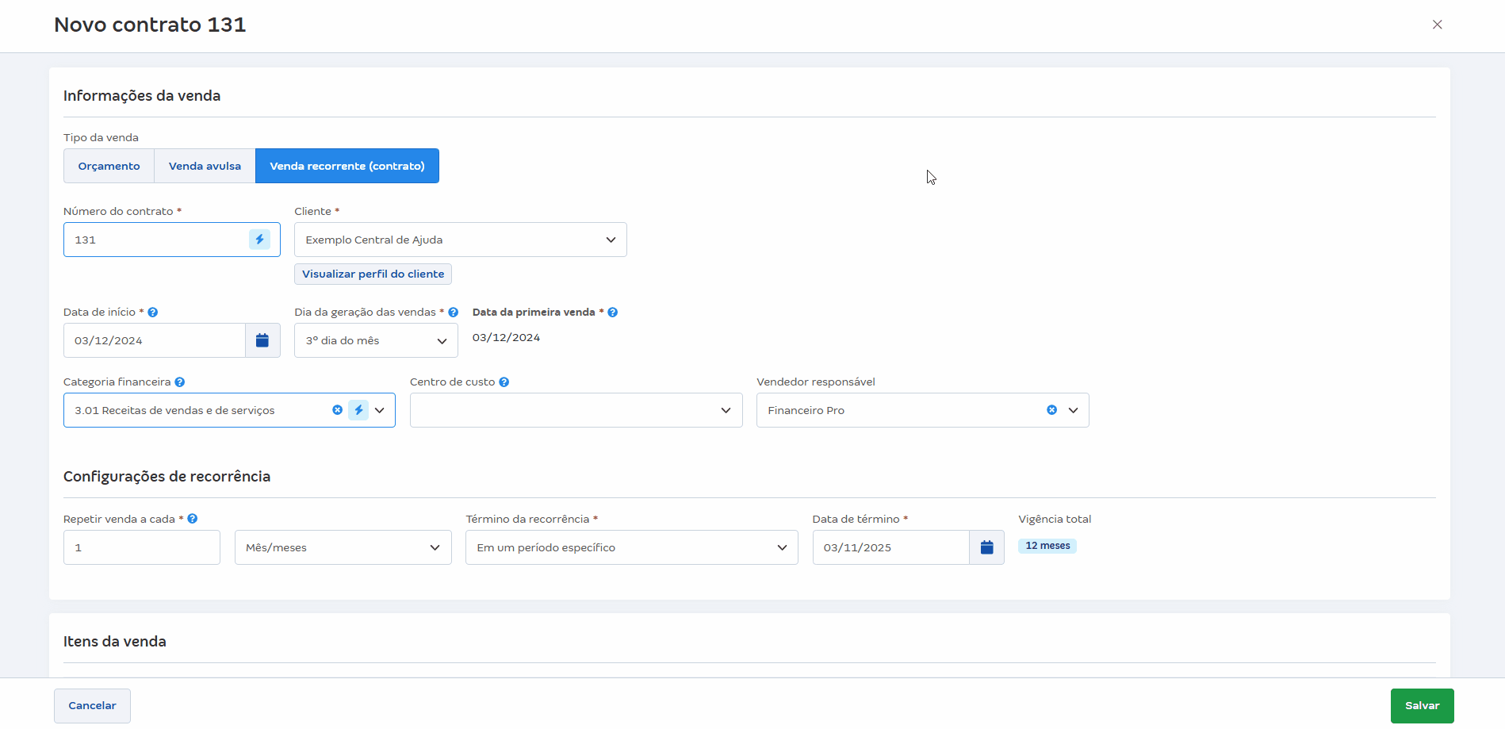Screen dimensions: 1505x729
Task: Click the Data de início date field
Action: click(155, 340)
